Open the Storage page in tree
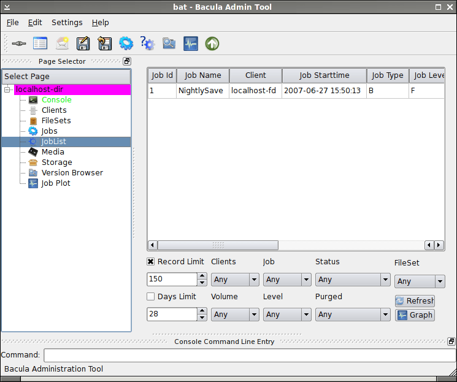The width and height of the screenshot is (457, 382). click(x=57, y=162)
